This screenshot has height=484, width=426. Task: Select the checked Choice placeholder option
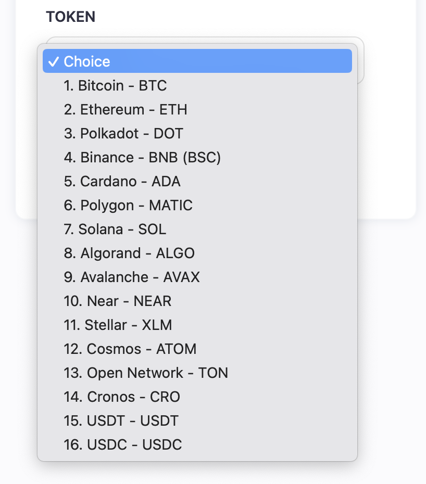click(x=197, y=61)
